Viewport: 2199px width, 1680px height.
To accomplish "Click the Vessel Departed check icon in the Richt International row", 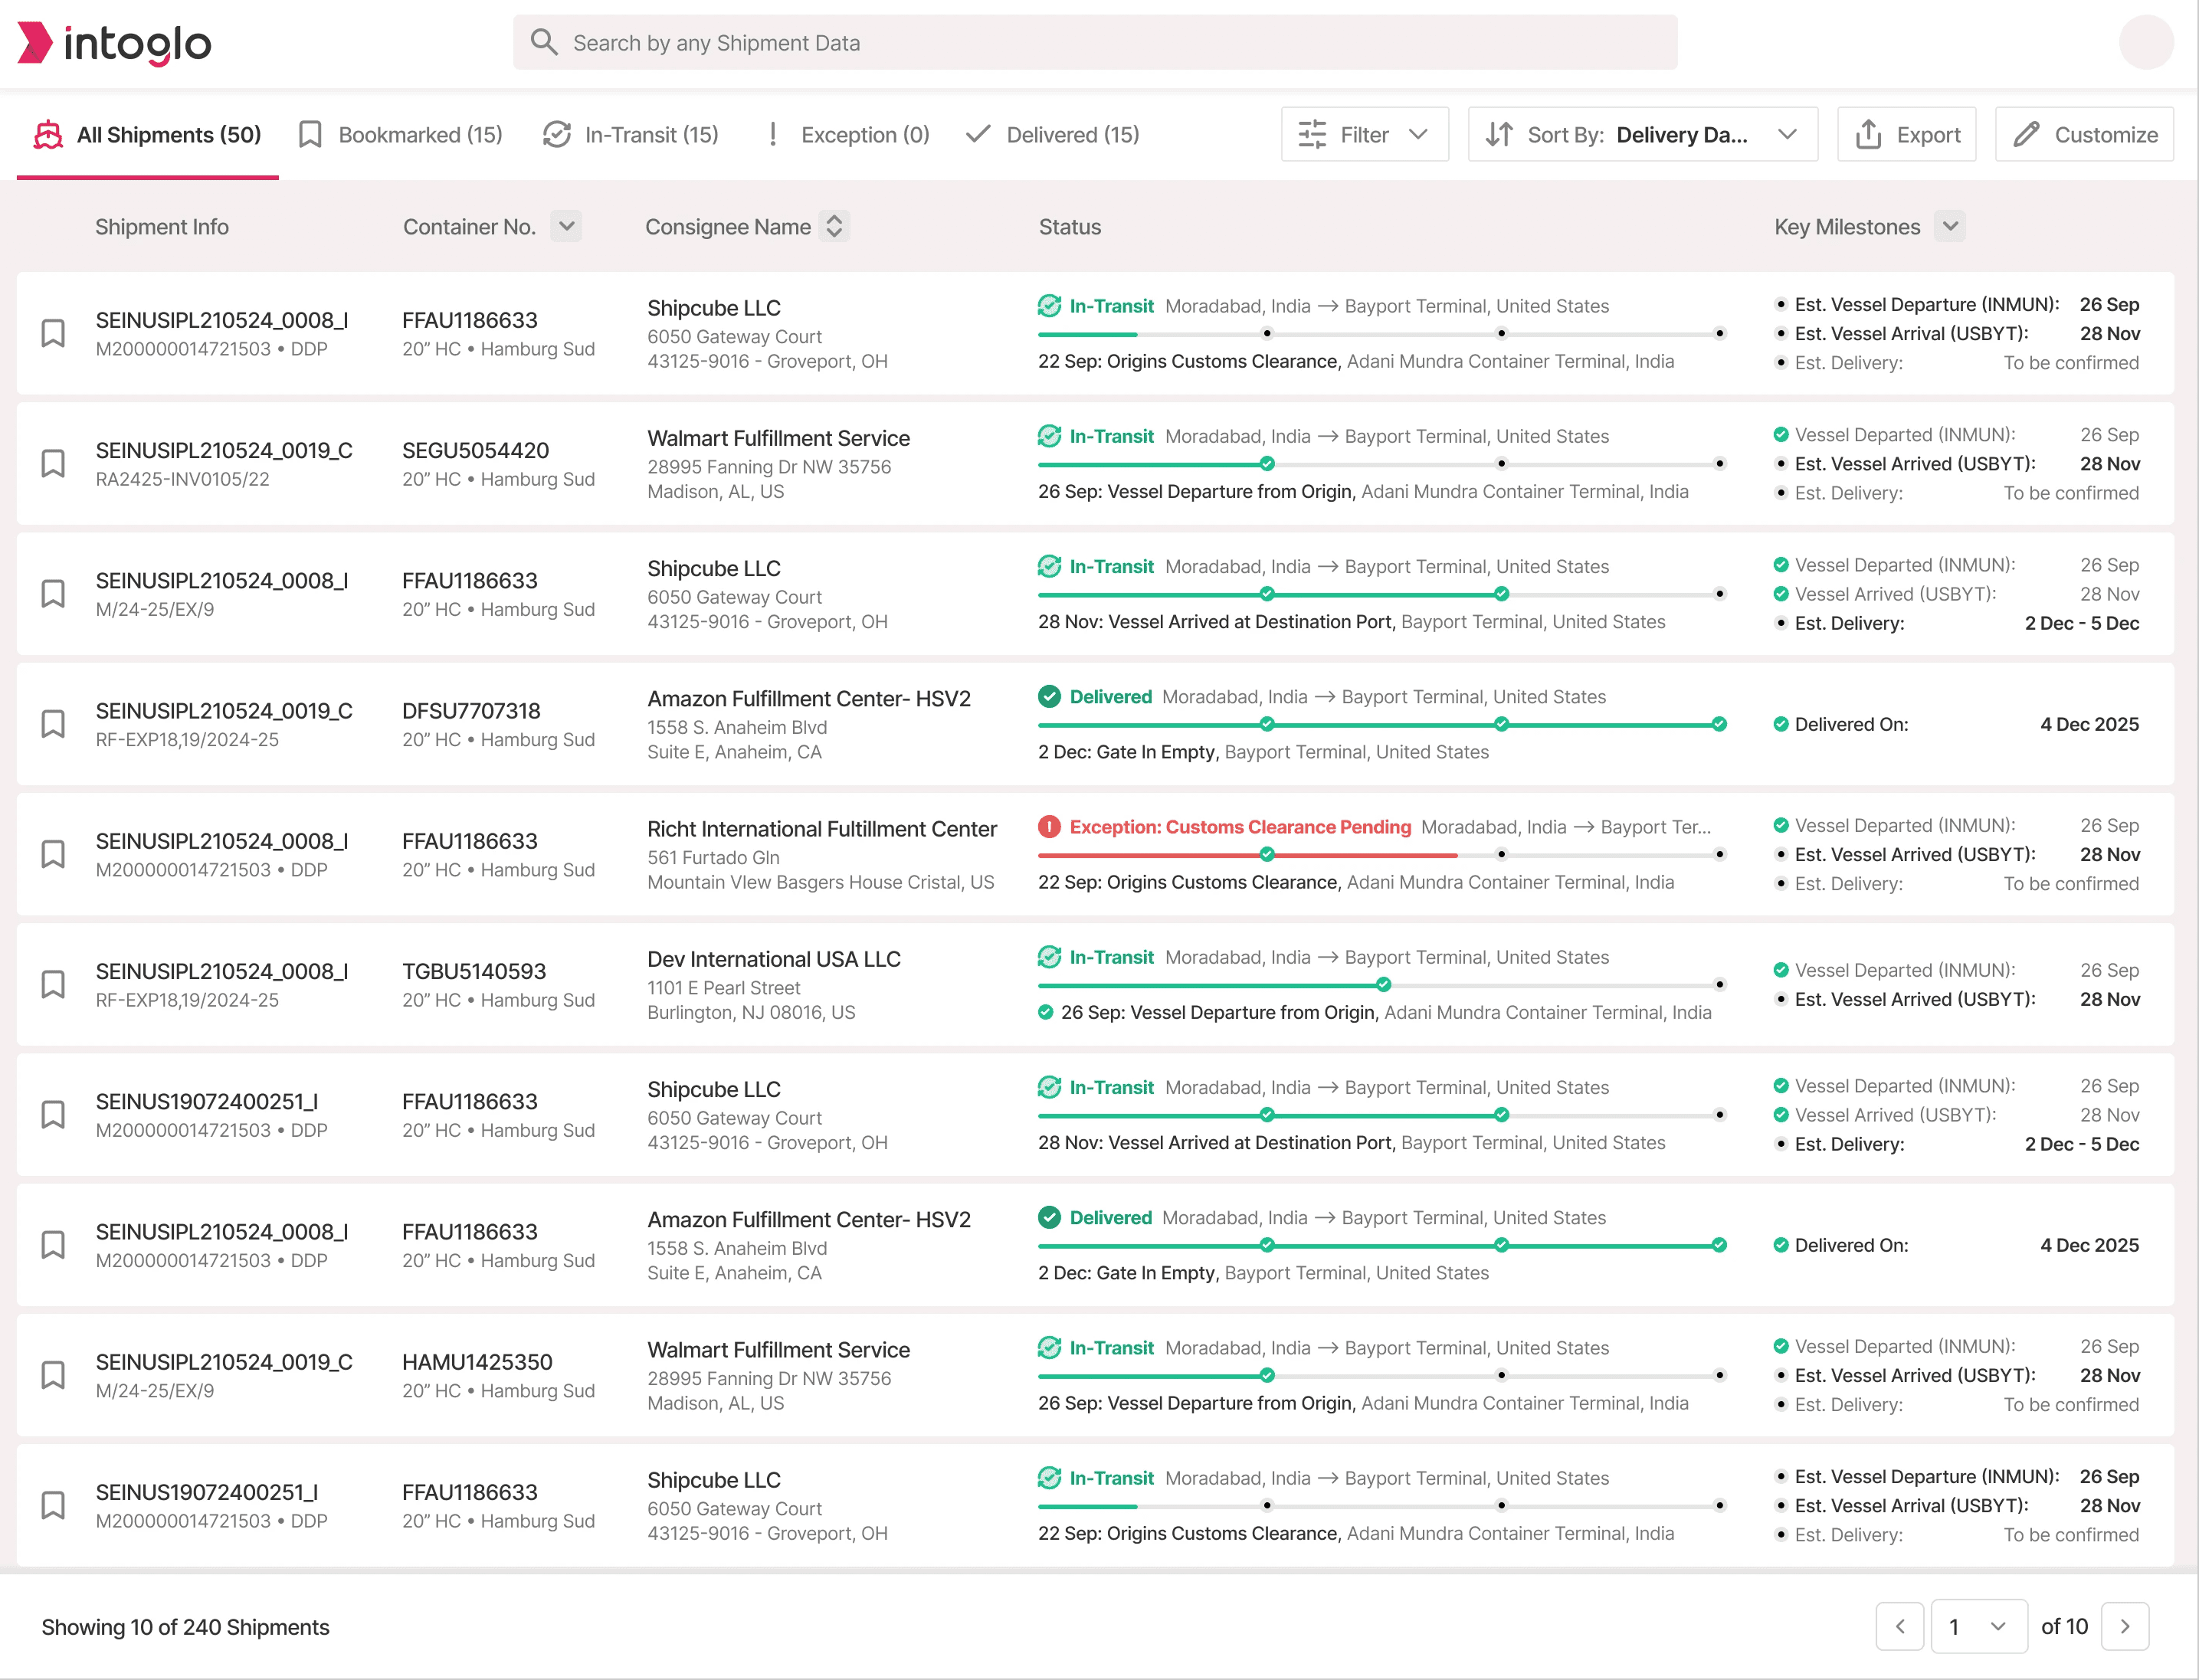I will pos(1781,825).
